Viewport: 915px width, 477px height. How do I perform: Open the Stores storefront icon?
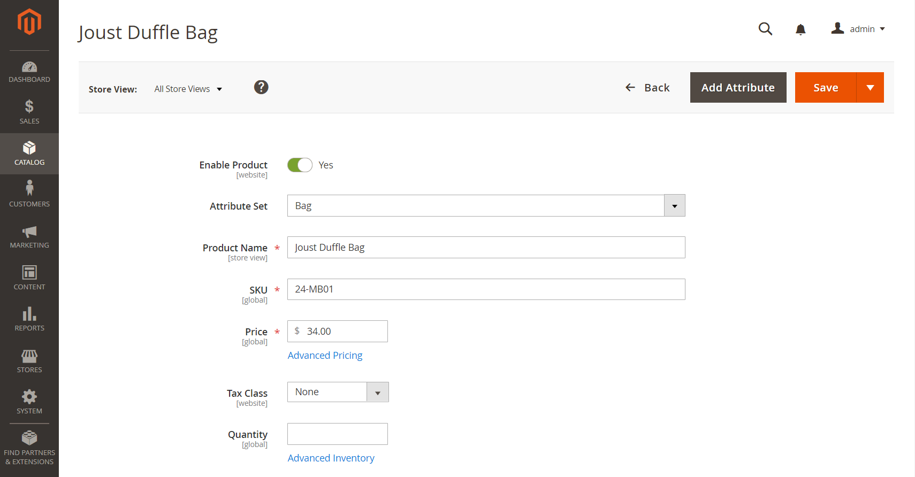[x=29, y=356]
